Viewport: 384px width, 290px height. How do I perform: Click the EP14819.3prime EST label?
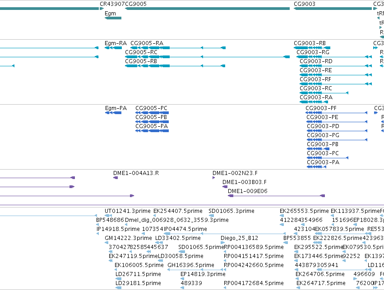203,274
